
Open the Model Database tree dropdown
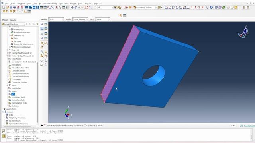click(x=13, y=24)
